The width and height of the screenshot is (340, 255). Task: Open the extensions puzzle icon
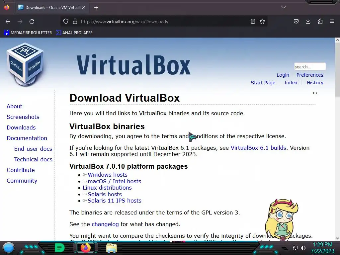point(320,21)
